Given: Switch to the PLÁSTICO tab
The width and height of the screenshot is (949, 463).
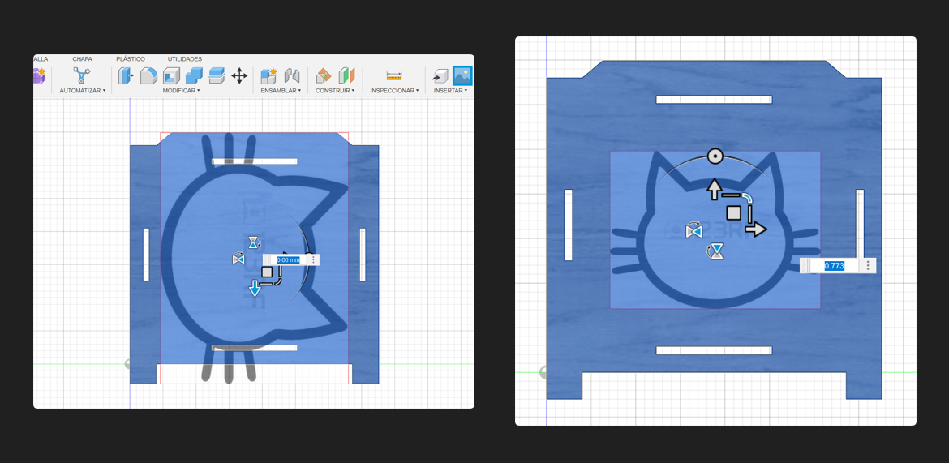Looking at the screenshot, I should coord(131,58).
